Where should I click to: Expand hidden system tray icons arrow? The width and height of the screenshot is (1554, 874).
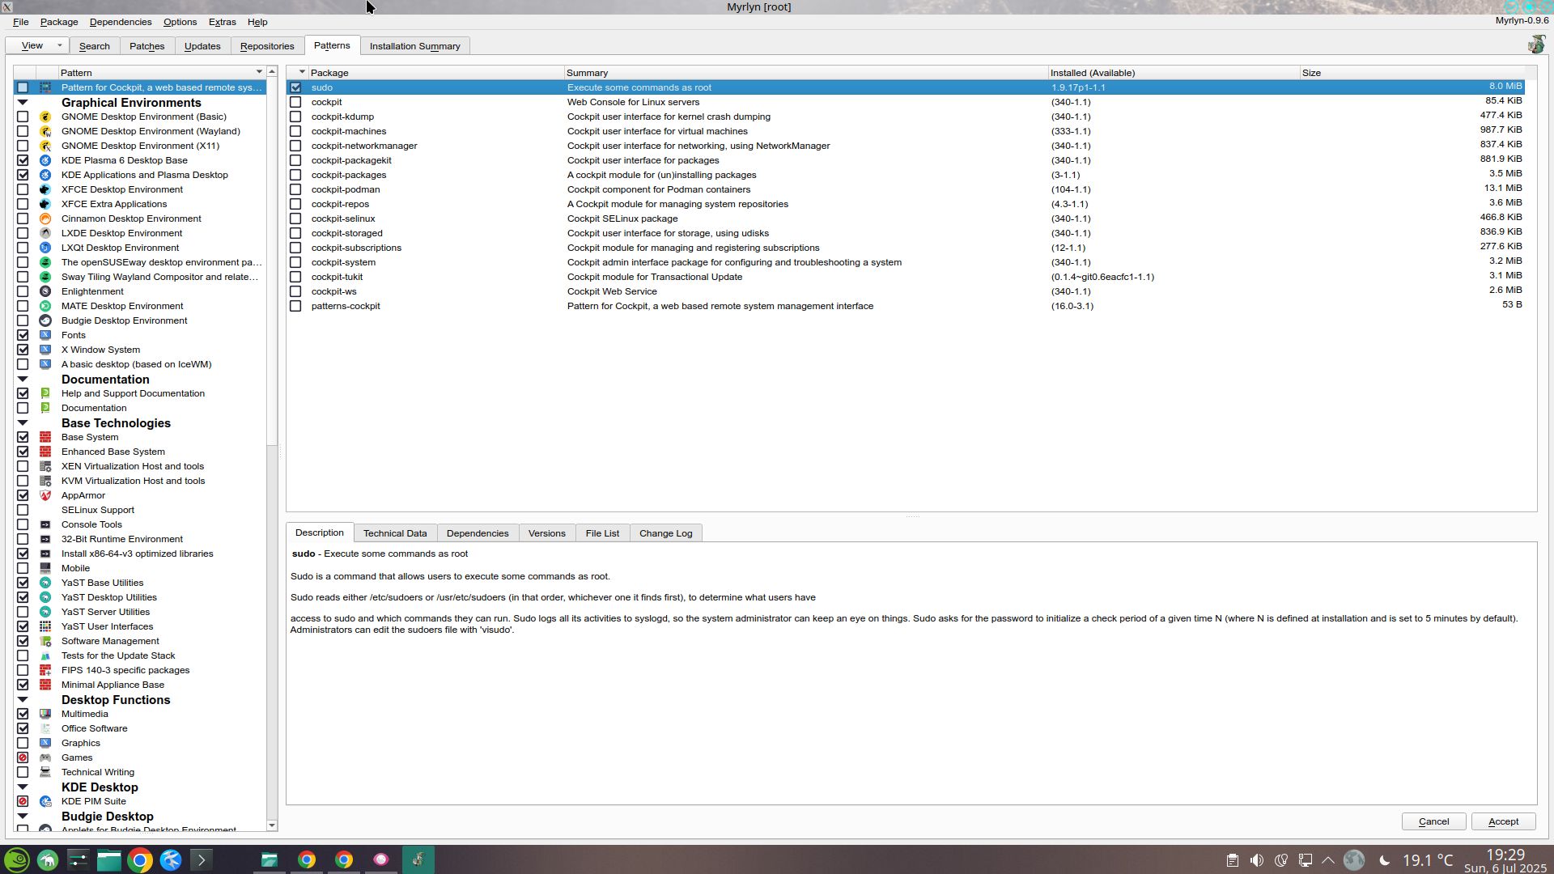(1328, 860)
